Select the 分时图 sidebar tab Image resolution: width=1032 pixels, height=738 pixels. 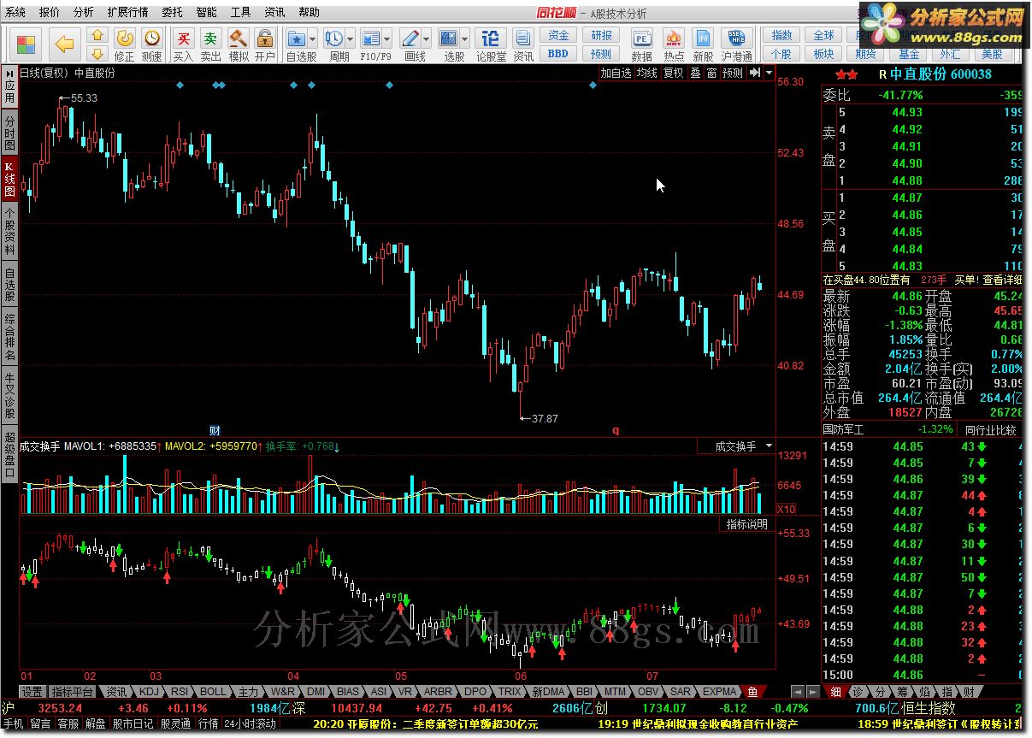coord(9,133)
